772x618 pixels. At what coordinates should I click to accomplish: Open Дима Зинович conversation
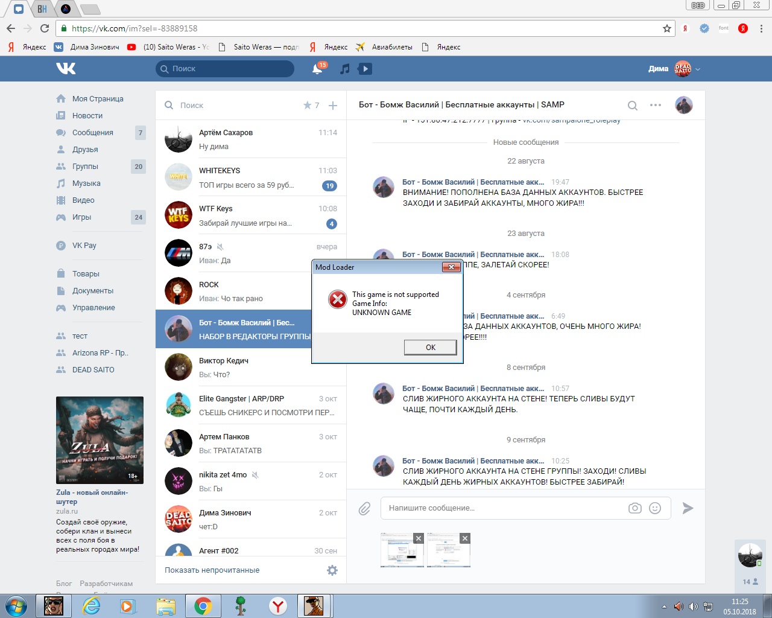(251, 520)
